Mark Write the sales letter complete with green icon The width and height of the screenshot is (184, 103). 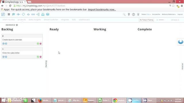click(38, 57)
